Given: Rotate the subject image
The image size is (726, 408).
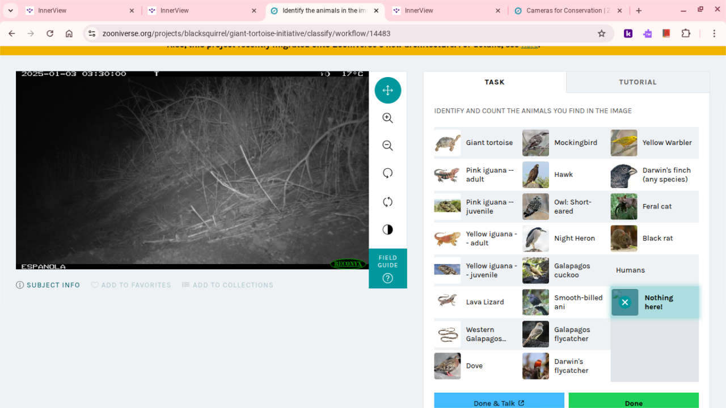Looking at the screenshot, I should click(x=388, y=173).
